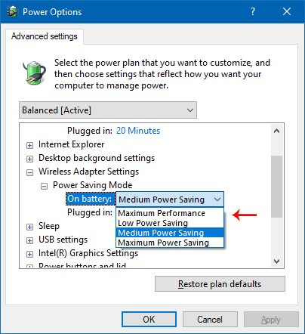Click the Restore plan defaults button
The width and height of the screenshot is (305, 334).
click(220, 284)
